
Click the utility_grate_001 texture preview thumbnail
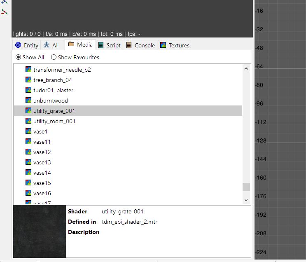tap(40, 232)
